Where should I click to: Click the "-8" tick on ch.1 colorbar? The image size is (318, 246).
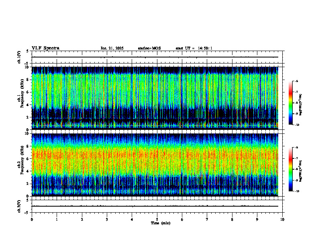pos(296,103)
